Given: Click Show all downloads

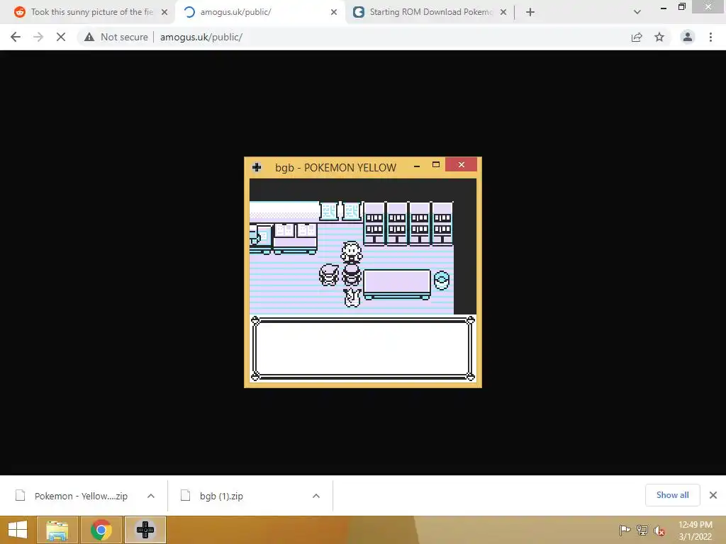Looking at the screenshot, I should [673, 495].
